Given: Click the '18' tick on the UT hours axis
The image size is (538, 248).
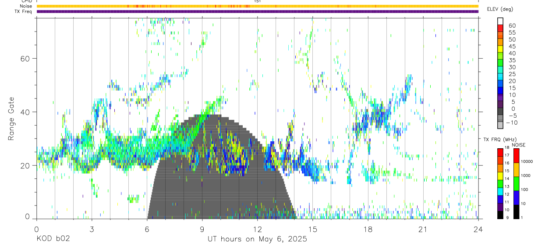Looking at the screenshot, I should pyautogui.click(x=368, y=229).
